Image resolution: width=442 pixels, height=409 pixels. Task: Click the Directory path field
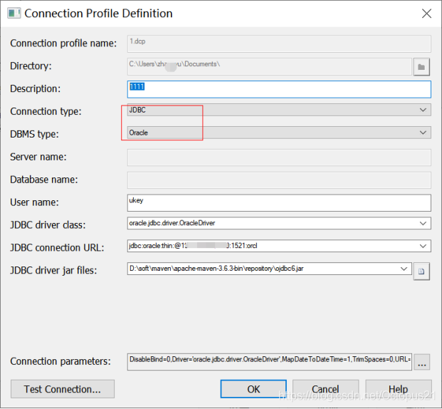(x=270, y=66)
